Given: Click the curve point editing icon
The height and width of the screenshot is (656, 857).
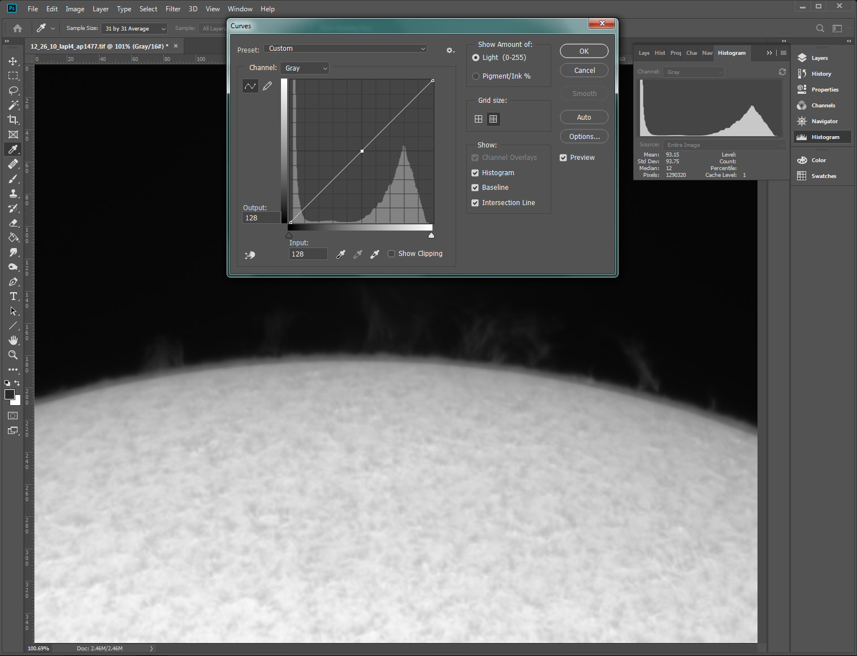Looking at the screenshot, I should coord(250,86).
